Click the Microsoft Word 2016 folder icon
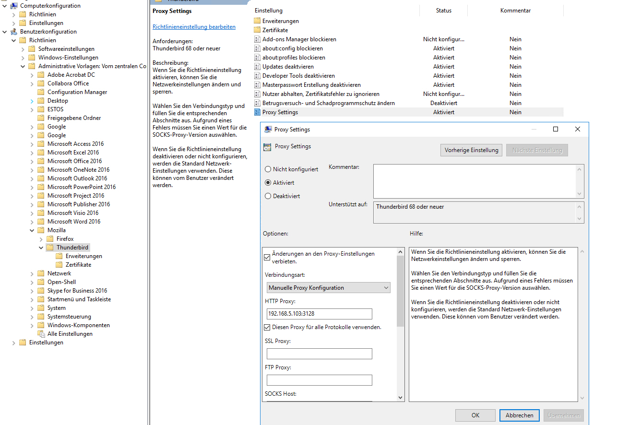Screen dimensions: 617x425 tap(41, 222)
